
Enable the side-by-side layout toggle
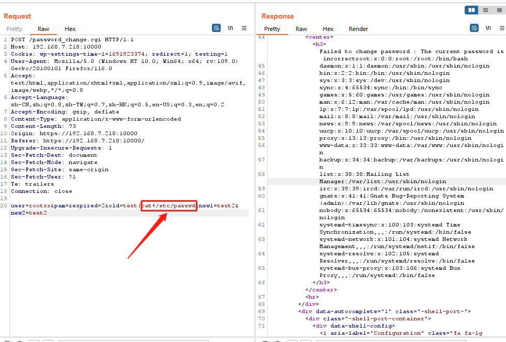(472, 10)
